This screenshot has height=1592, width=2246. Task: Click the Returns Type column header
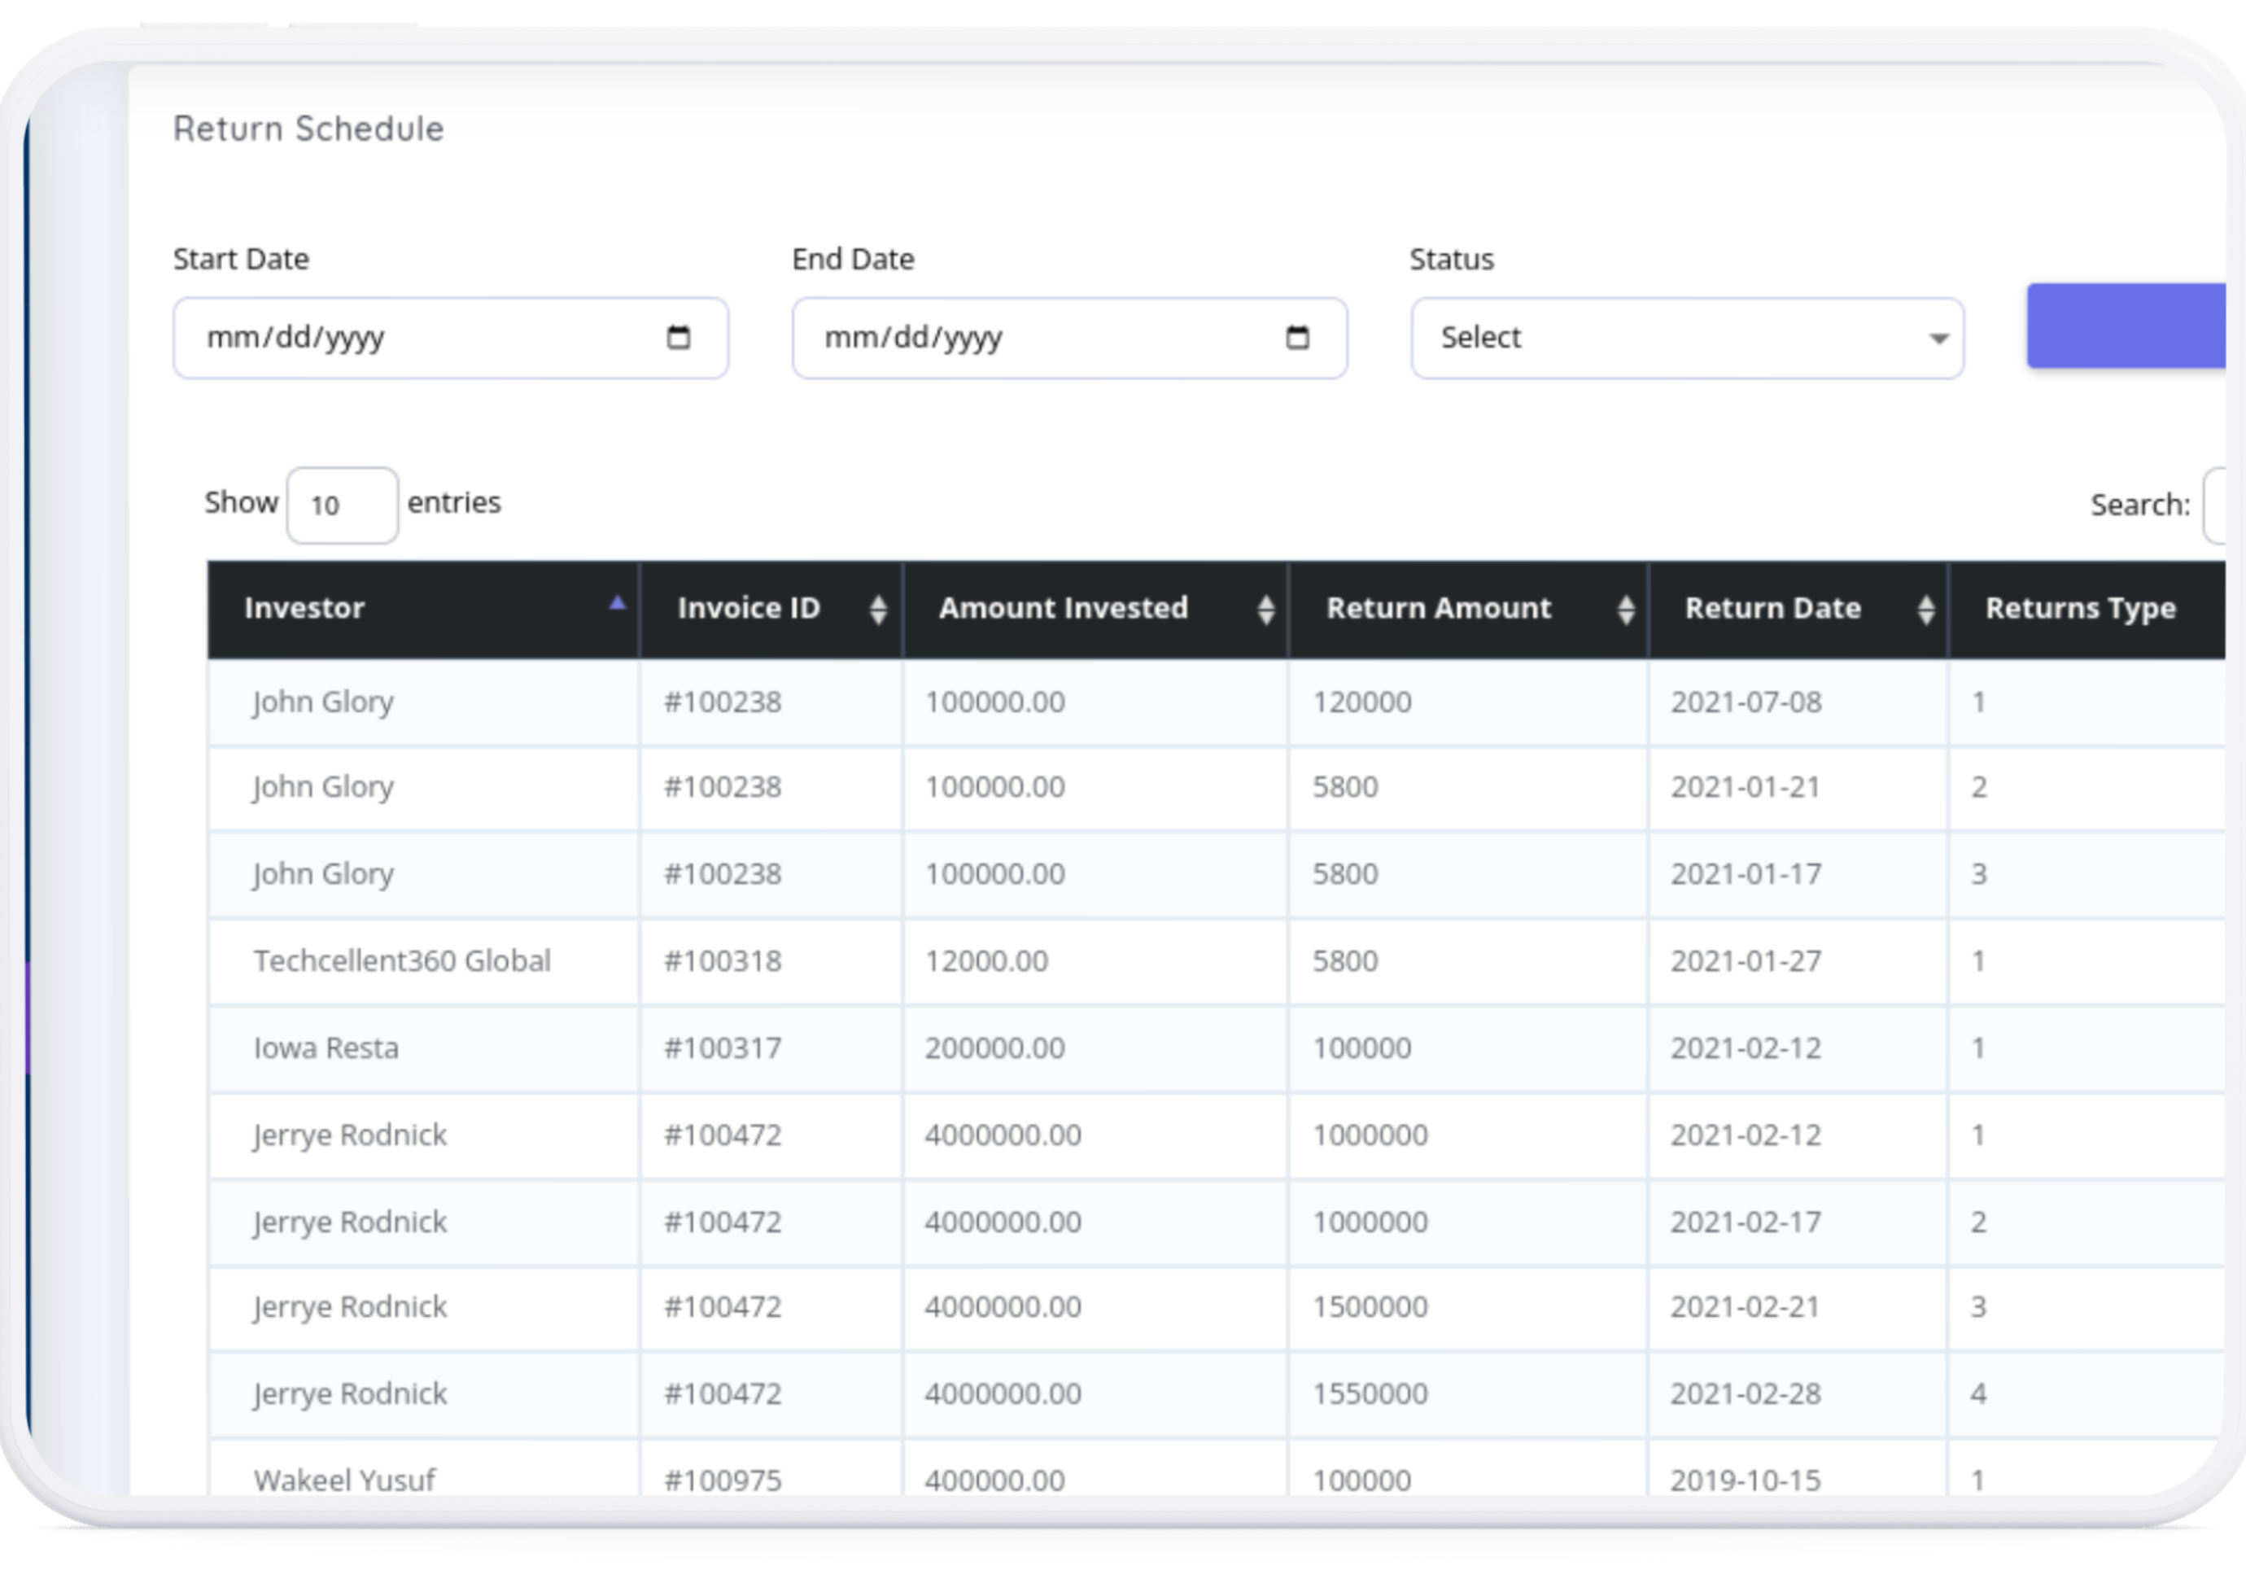click(2079, 609)
